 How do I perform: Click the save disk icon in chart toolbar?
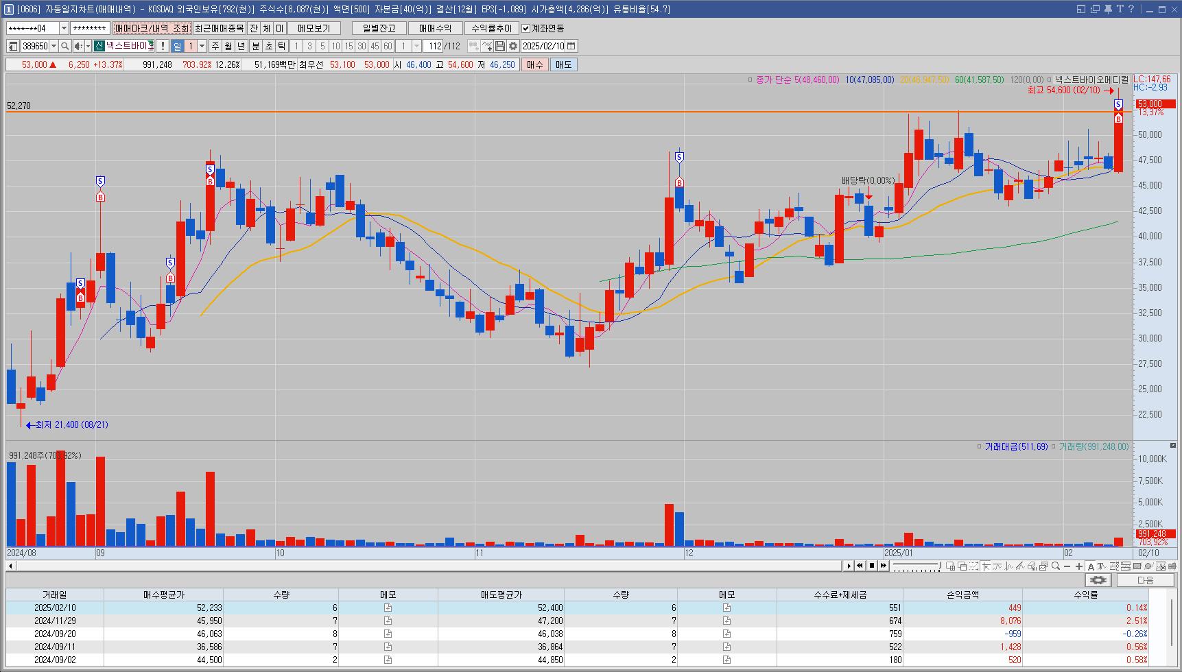coord(500,46)
